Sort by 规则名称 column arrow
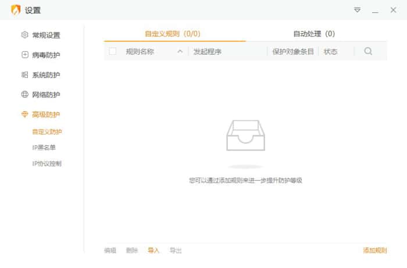Screen dimensions: 407x268 pos(180,51)
